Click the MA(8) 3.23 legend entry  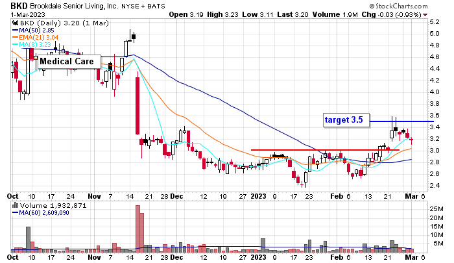[x=32, y=45]
